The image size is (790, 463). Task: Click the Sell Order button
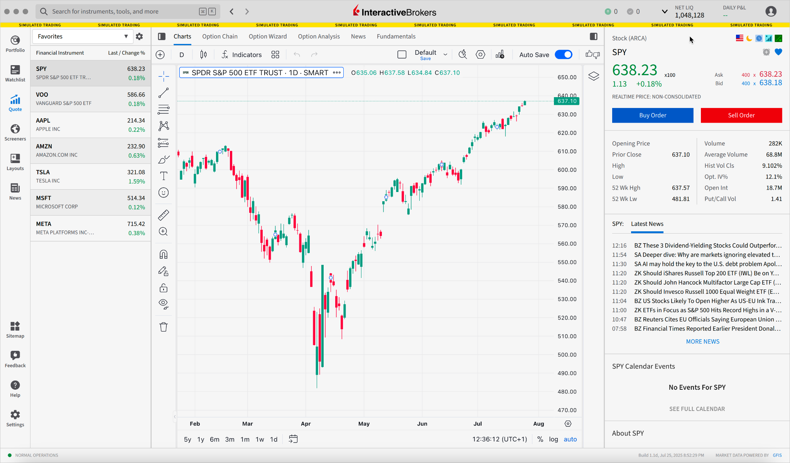741,115
